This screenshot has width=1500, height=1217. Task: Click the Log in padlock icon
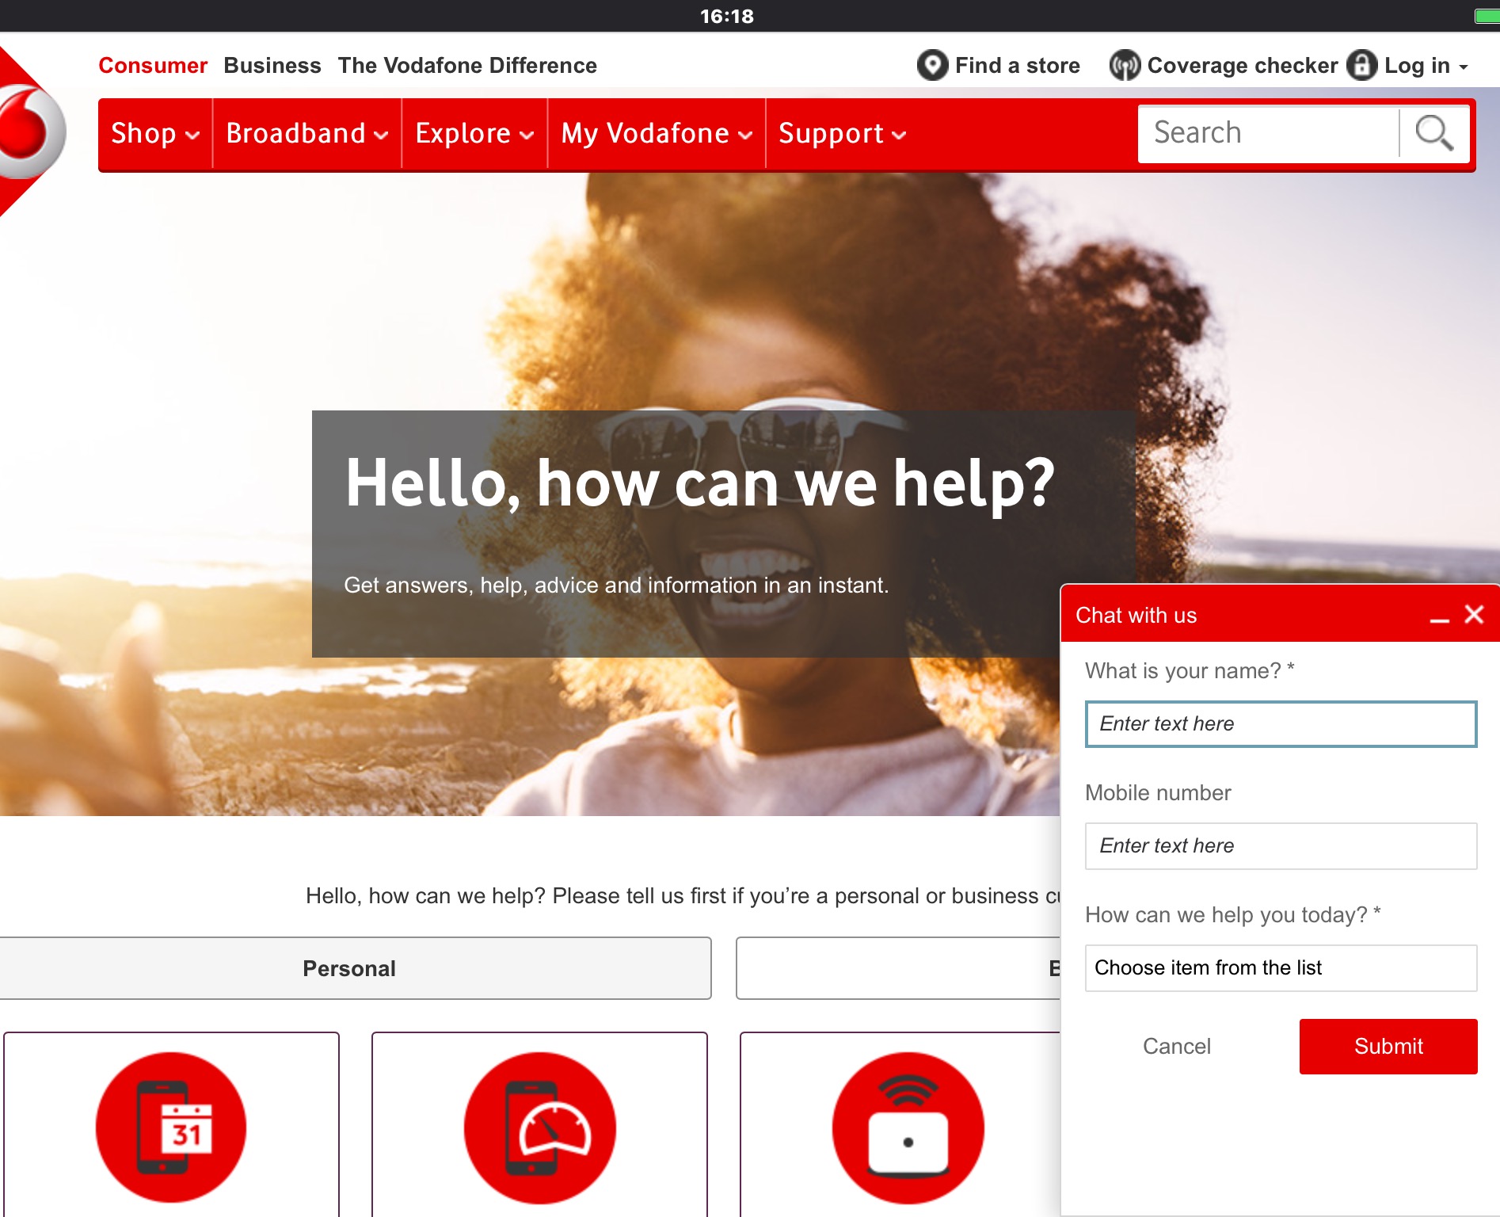point(1361,65)
